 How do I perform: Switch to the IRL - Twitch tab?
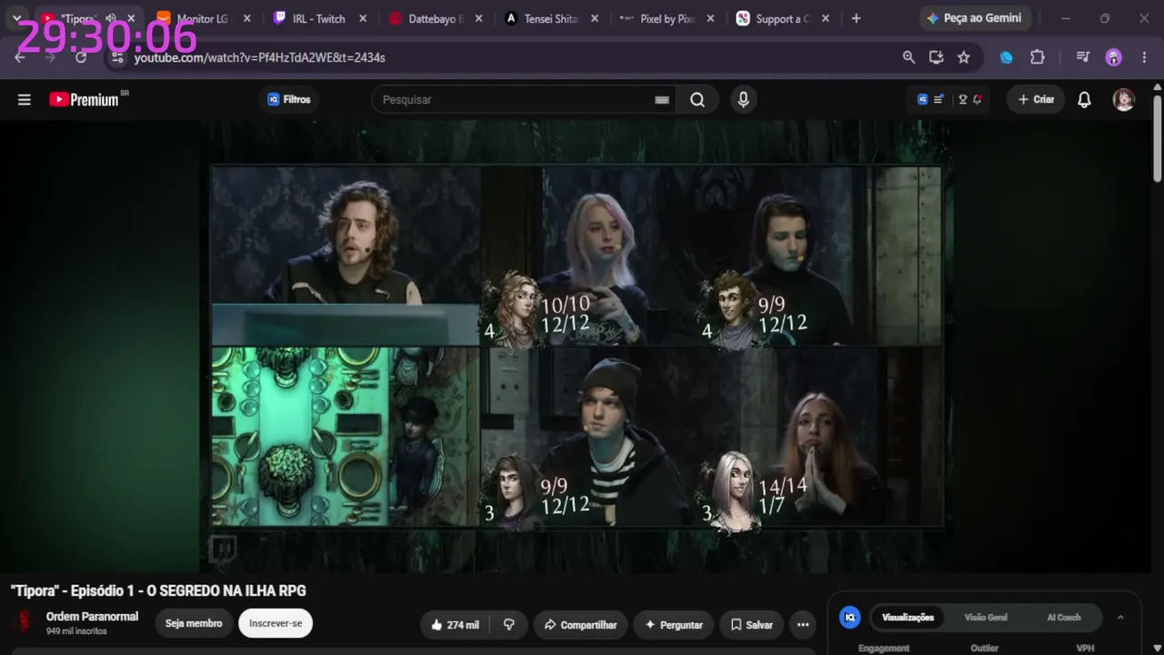click(x=318, y=19)
